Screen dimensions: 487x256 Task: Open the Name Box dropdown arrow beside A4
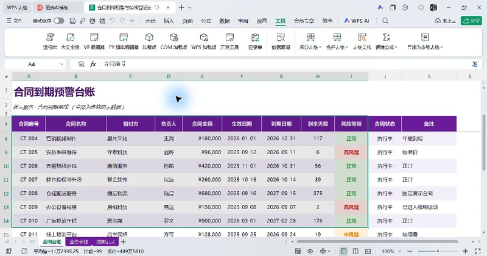pyautogui.click(x=61, y=65)
